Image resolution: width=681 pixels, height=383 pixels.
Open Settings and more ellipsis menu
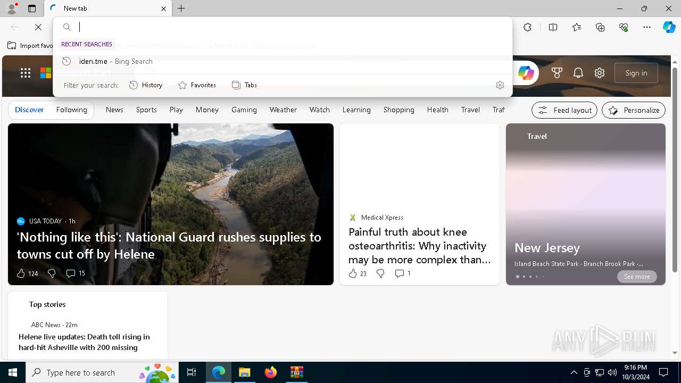pos(647,27)
